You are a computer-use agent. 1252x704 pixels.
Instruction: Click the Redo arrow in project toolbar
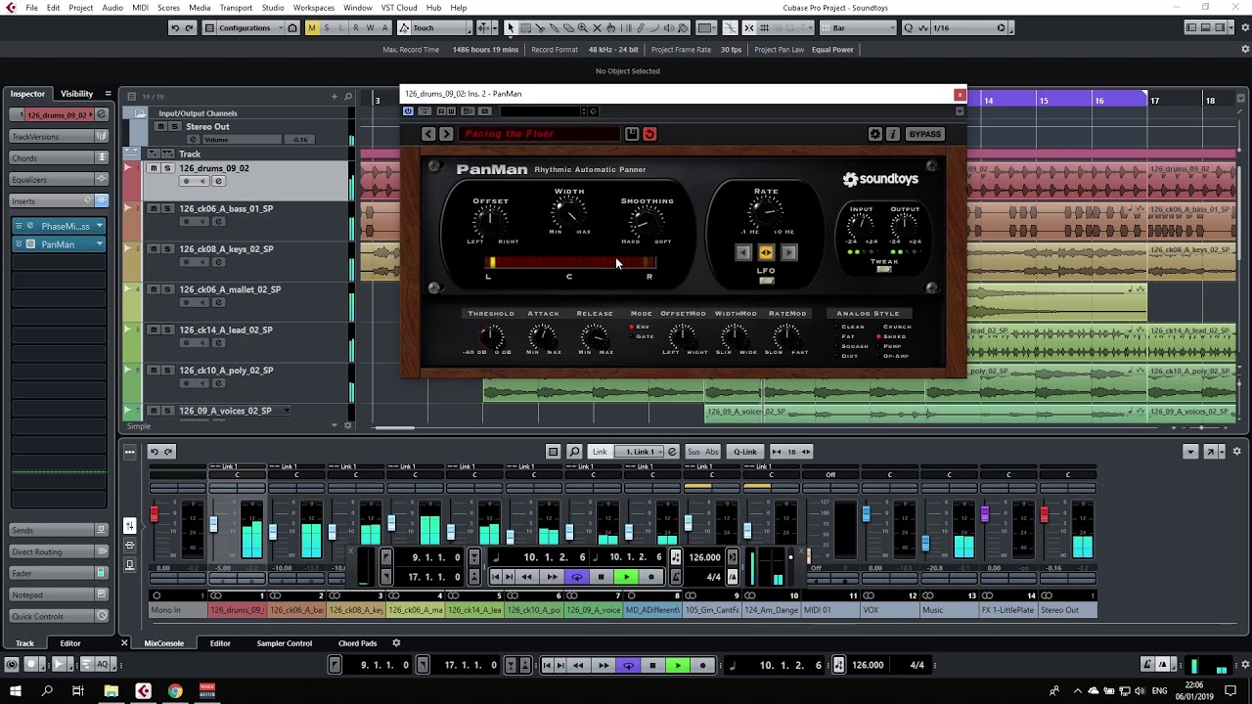pyautogui.click(x=190, y=27)
